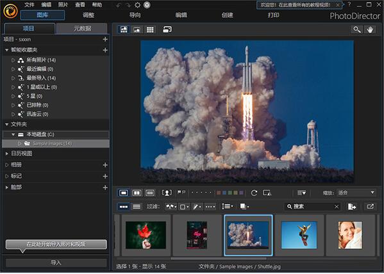Viewport: 384px width, 274px height.
Task: Add a new tag with plus icon
Action: 105,176
